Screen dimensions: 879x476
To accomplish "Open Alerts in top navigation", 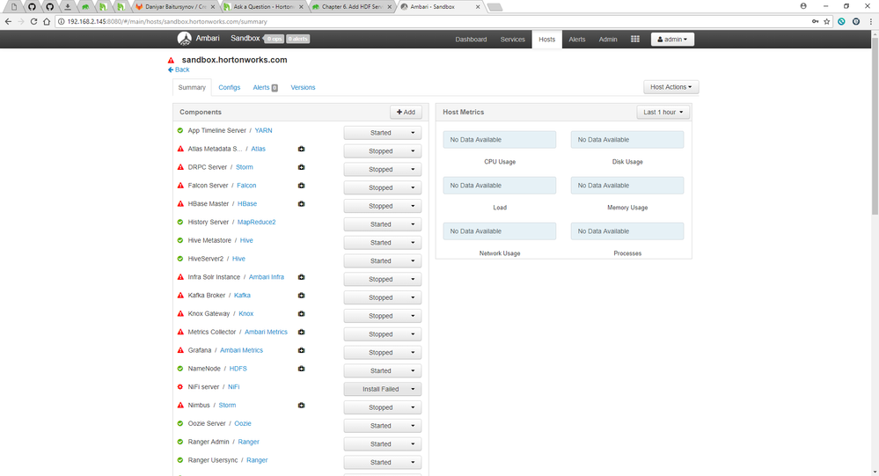I will tap(577, 40).
